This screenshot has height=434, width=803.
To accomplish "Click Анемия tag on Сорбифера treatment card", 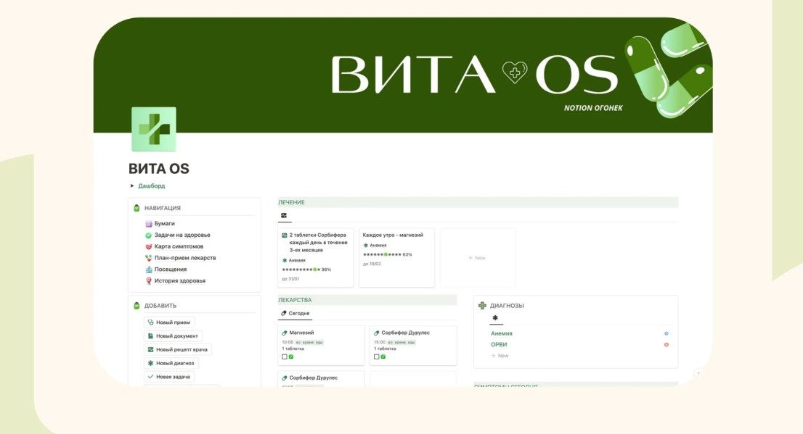I will pos(294,261).
